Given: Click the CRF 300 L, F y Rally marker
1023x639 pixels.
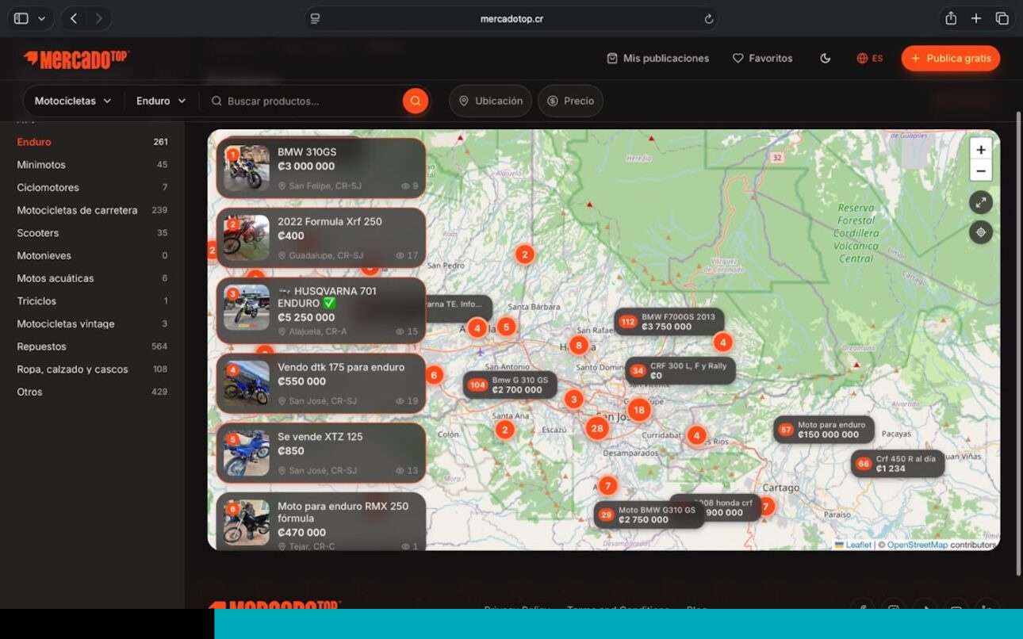Looking at the screenshot, I should coord(681,370).
